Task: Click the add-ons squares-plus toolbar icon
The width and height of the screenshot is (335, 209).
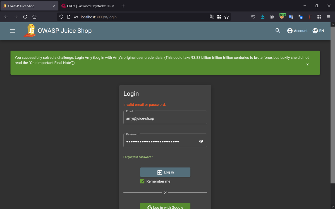Action: click(319, 17)
